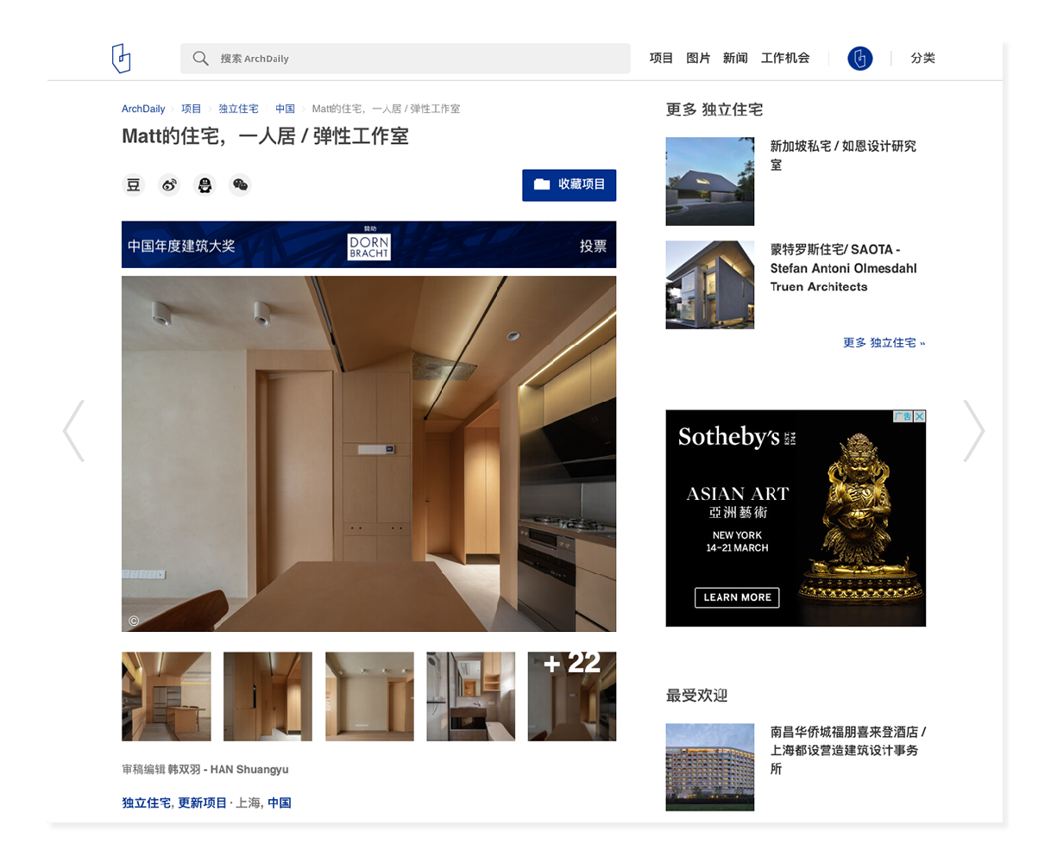Screen dimensions: 1051x862
Task: Close the Sotheby's ad with X icon
Action: point(920,416)
